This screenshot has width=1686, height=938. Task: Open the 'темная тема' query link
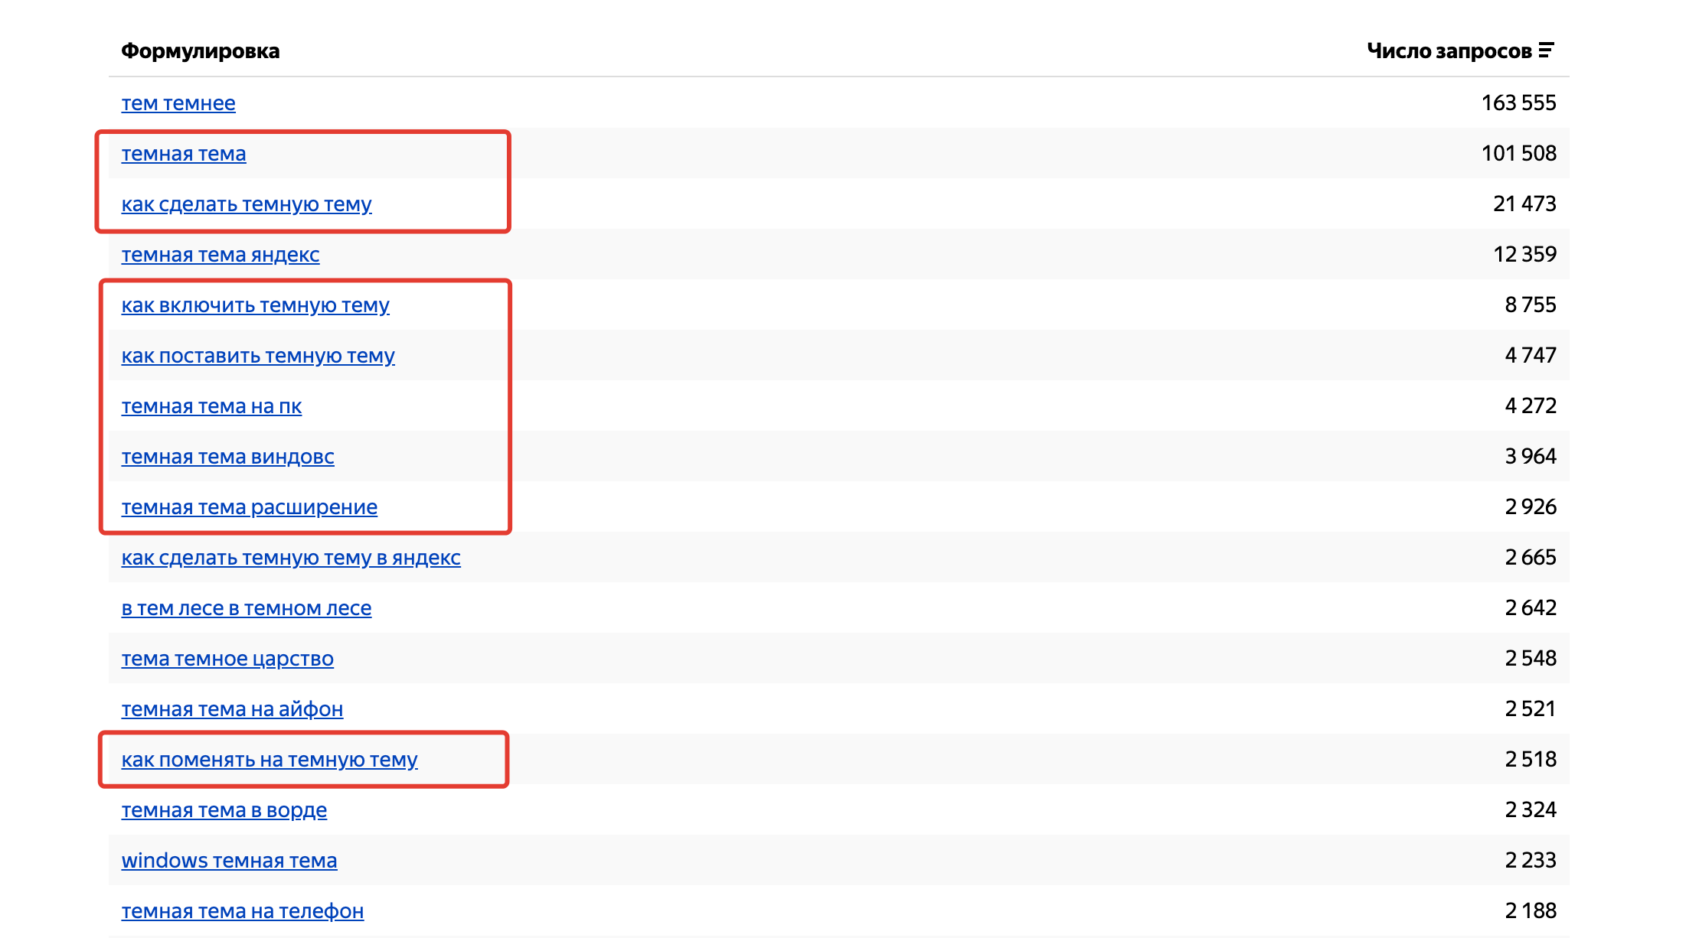point(184,154)
